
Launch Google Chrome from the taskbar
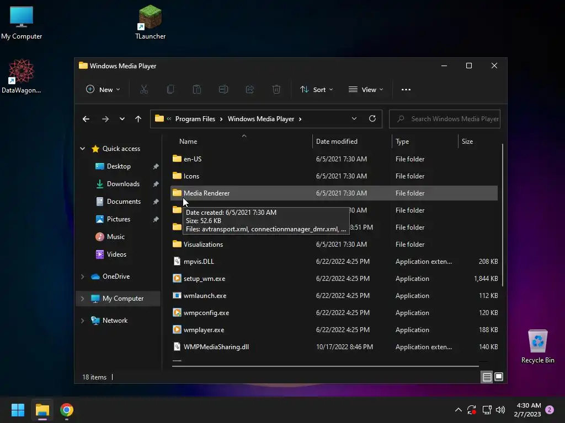tap(67, 410)
